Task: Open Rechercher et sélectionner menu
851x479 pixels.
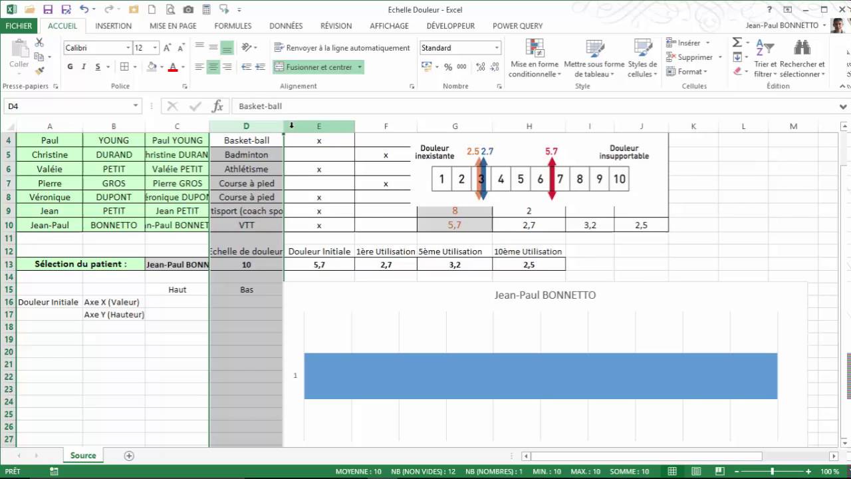Action: (x=802, y=59)
